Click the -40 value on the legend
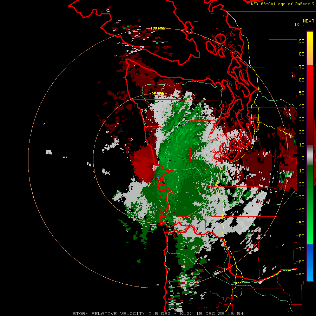The image size is (316, 316). (x=300, y=210)
